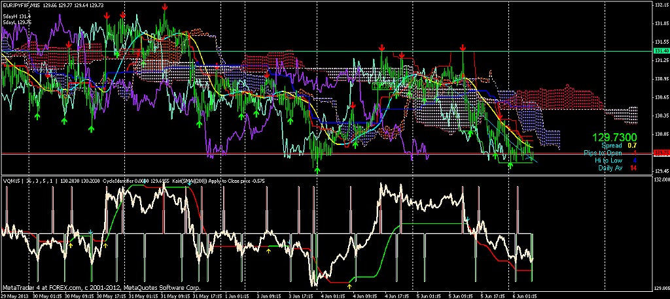
Task: Click the large 129.7300 price readout
Action: (x=614, y=137)
